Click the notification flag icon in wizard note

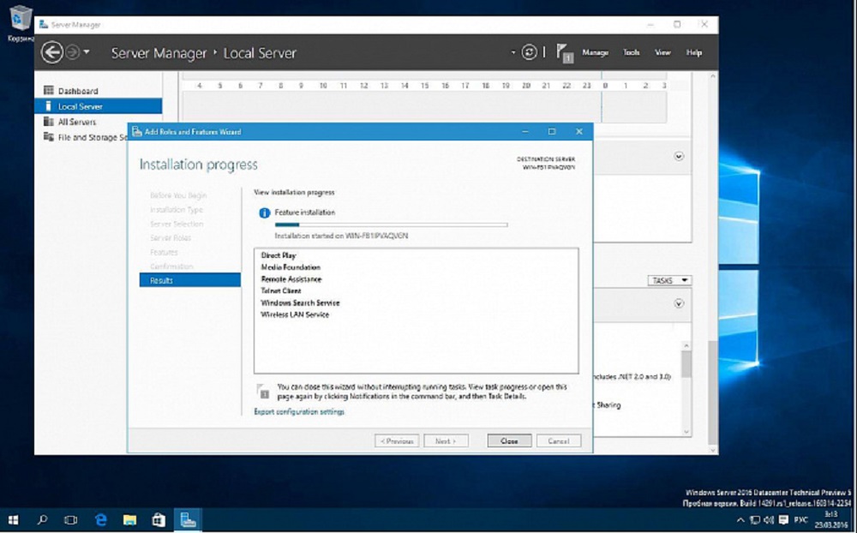(x=263, y=391)
